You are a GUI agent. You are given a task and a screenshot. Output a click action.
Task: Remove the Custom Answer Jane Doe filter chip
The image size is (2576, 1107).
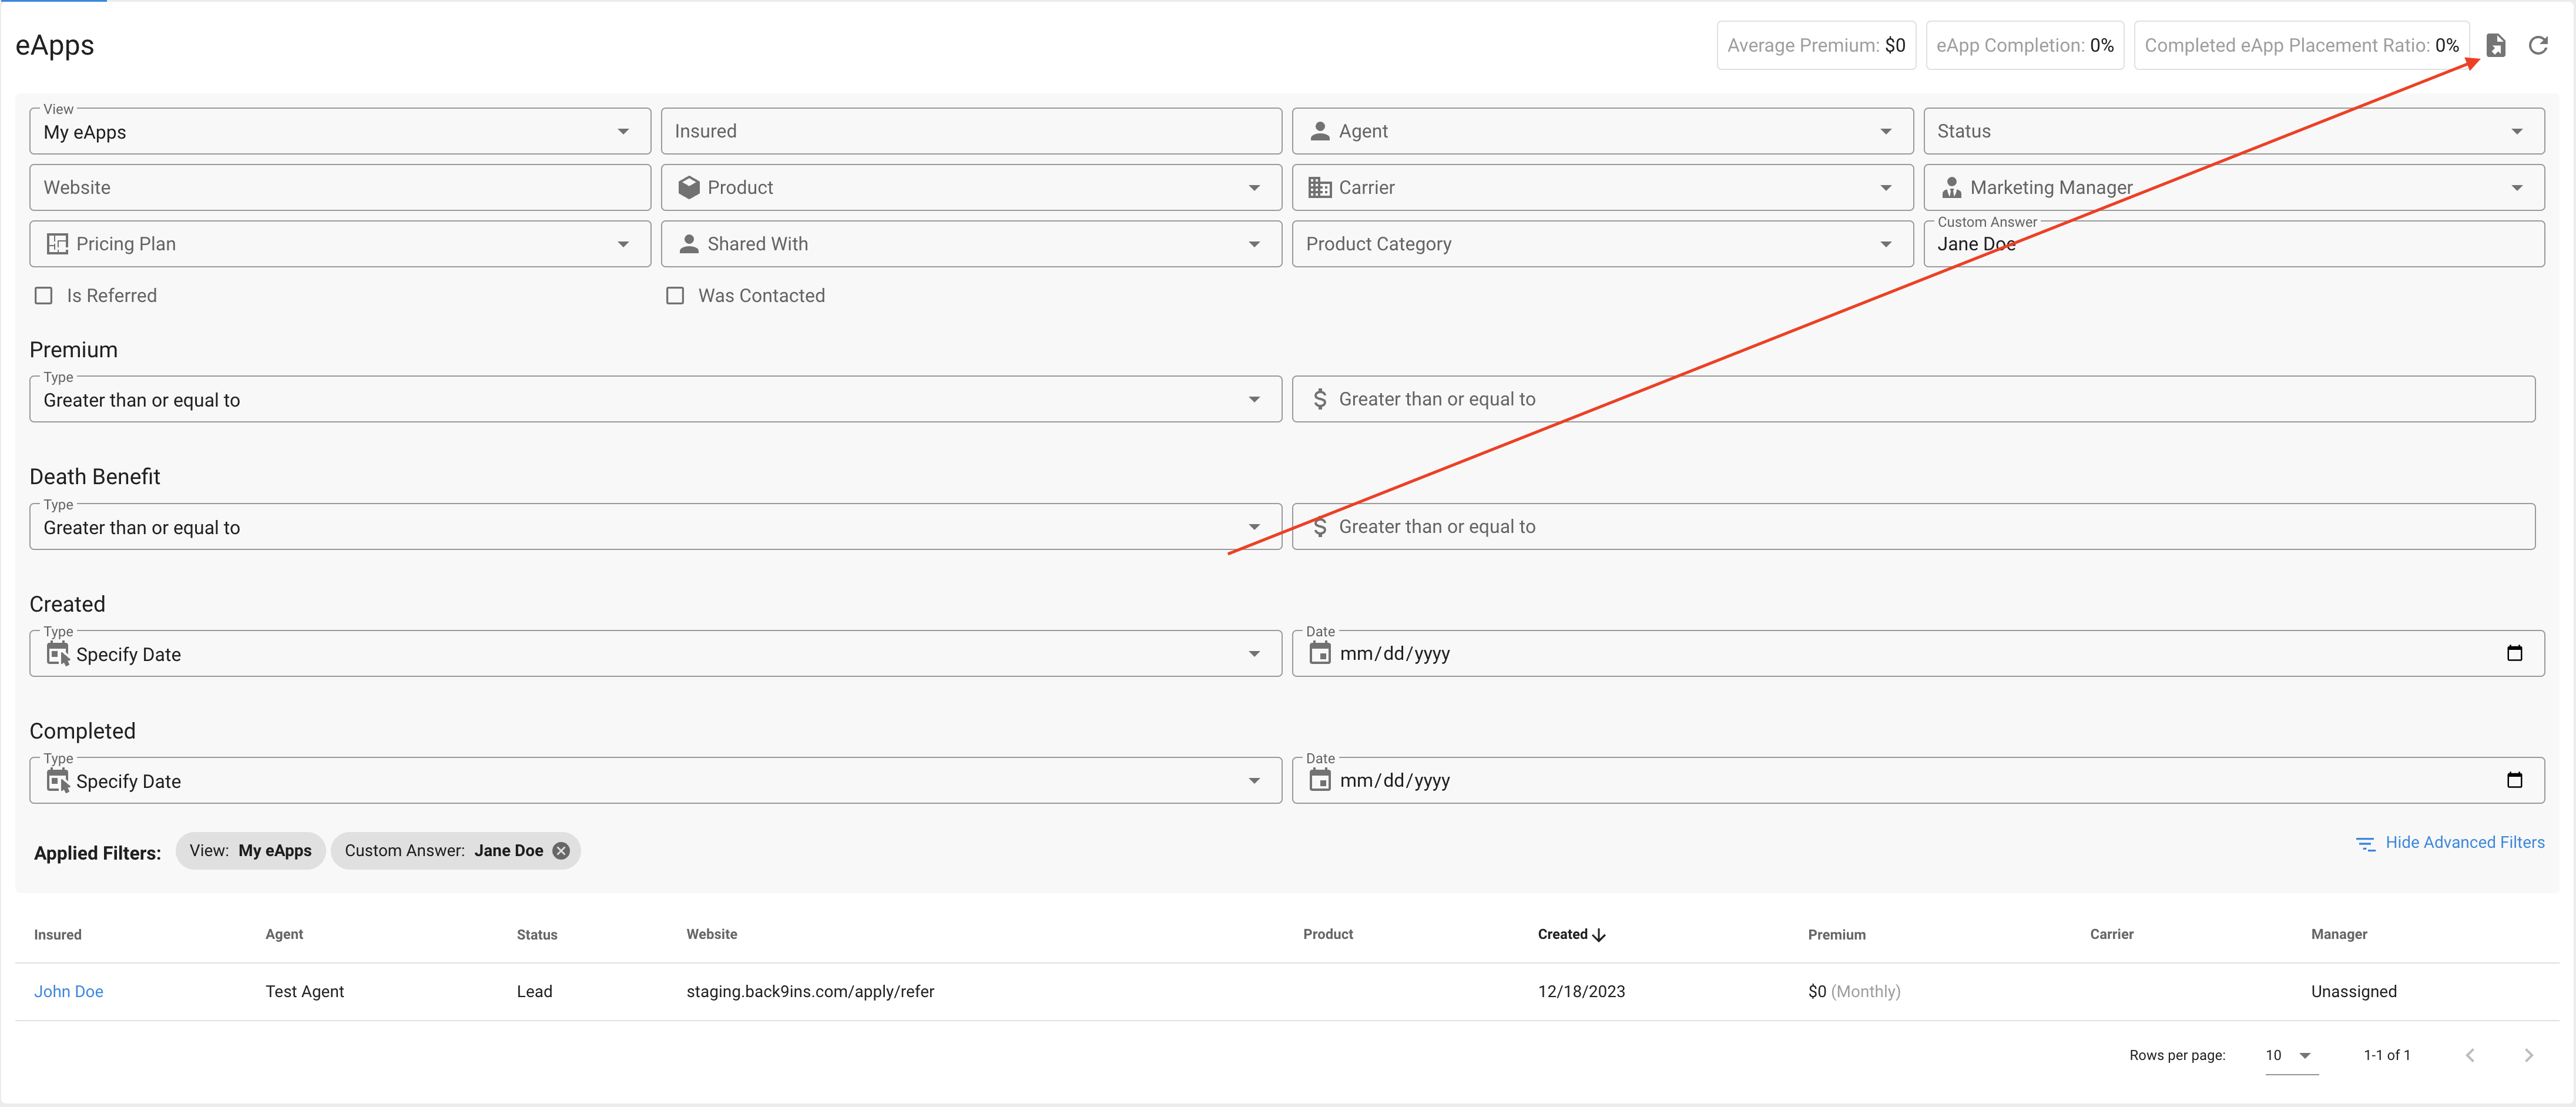tap(562, 850)
